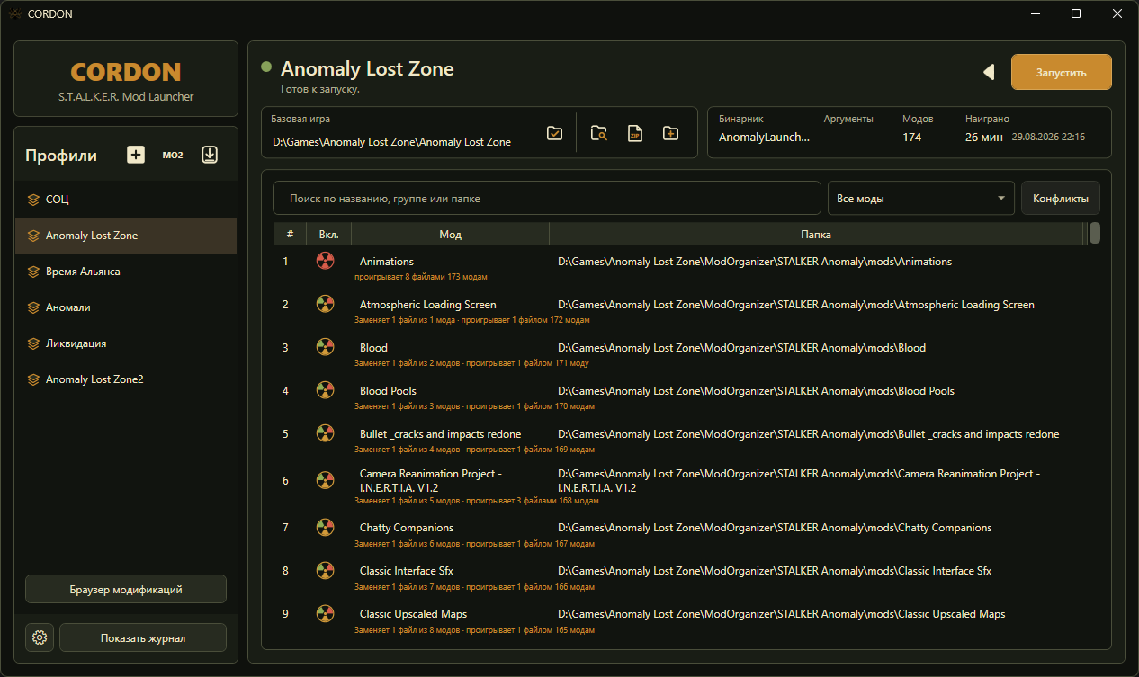Collapse panel with the left triangle arrow
Image resolution: width=1139 pixels, height=677 pixels.
tap(989, 72)
